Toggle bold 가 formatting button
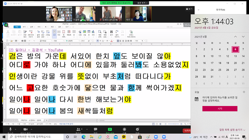This screenshot has height=140, width=249. click(x=97, y=41)
